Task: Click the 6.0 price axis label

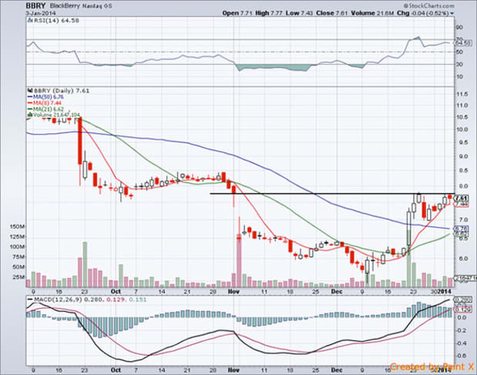Action: [x=462, y=258]
